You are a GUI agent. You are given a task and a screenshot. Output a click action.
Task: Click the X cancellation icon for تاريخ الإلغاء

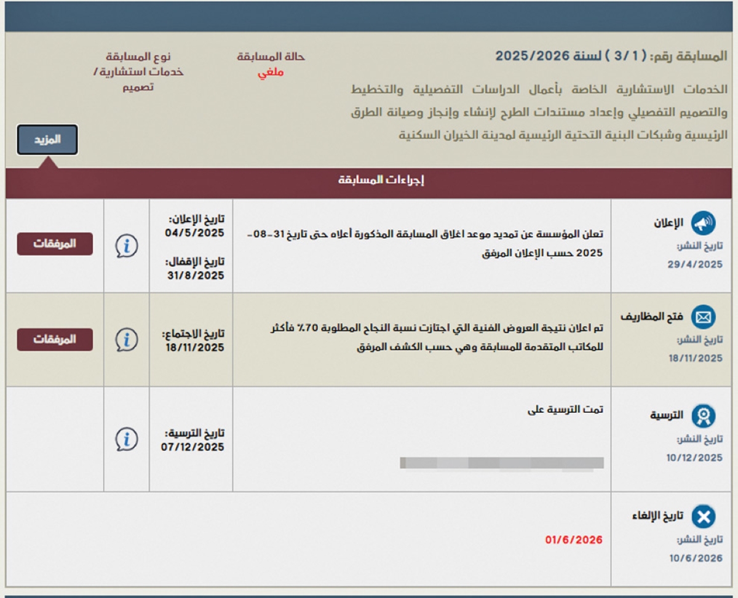[704, 517]
